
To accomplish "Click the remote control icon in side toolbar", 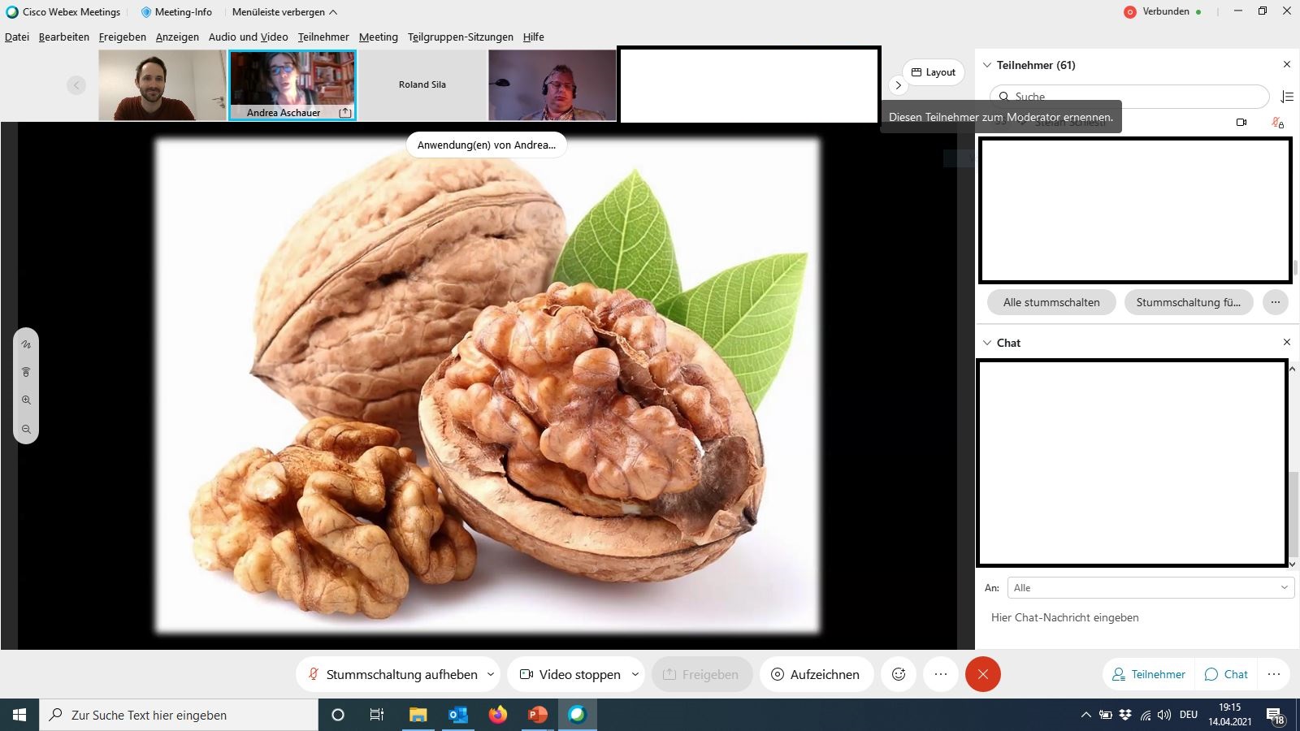I will [26, 372].
